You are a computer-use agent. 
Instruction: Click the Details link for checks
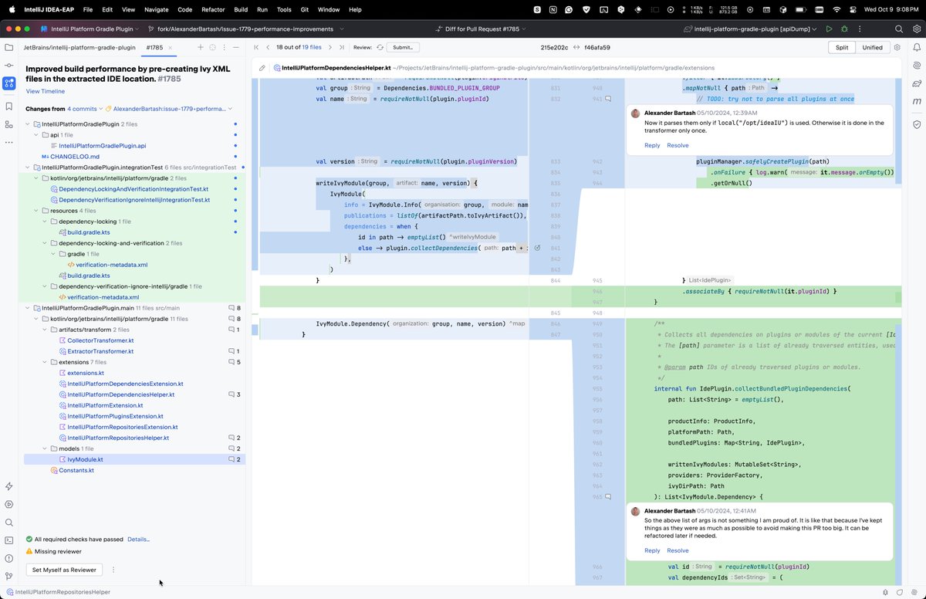(138, 540)
